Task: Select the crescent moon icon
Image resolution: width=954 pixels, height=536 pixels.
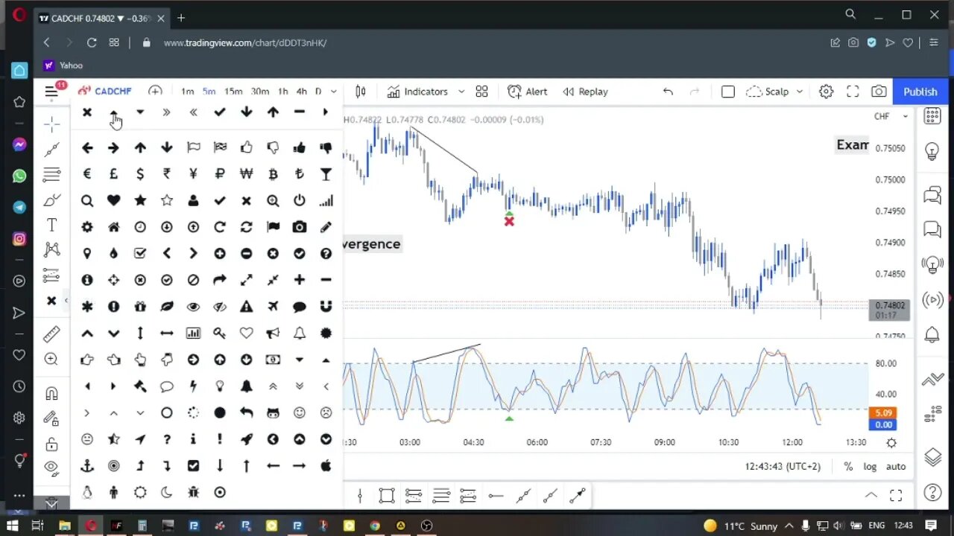Action: (167, 492)
